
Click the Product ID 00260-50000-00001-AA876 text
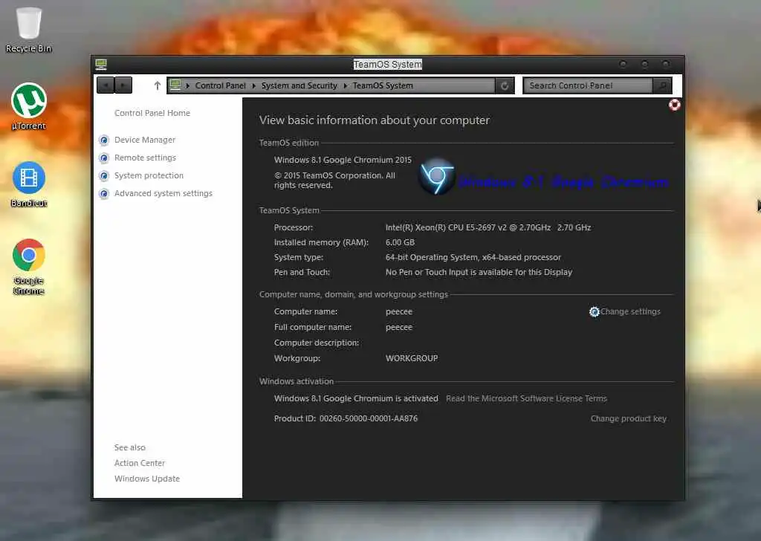pyautogui.click(x=346, y=418)
